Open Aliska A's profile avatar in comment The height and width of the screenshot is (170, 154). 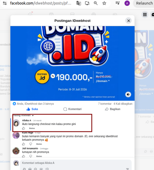click(16, 123)
